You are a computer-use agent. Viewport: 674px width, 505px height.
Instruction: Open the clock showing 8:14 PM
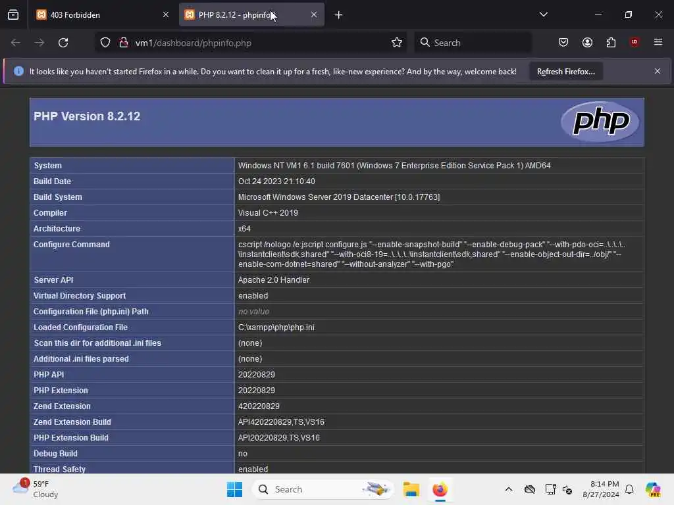pos(601,489)
